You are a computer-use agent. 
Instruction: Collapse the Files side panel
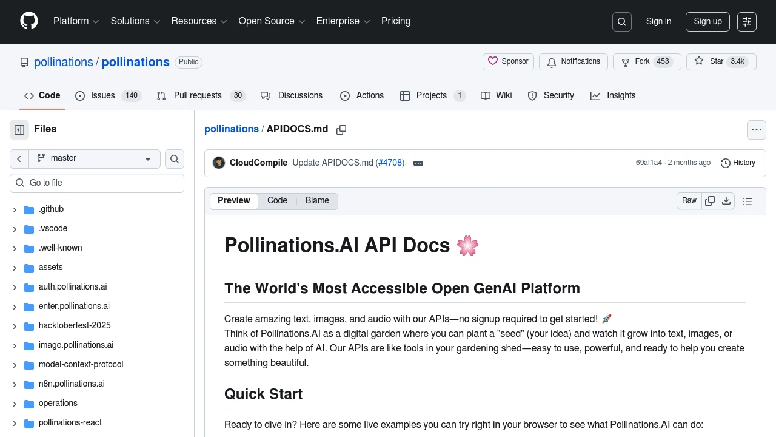click(19, 129)
